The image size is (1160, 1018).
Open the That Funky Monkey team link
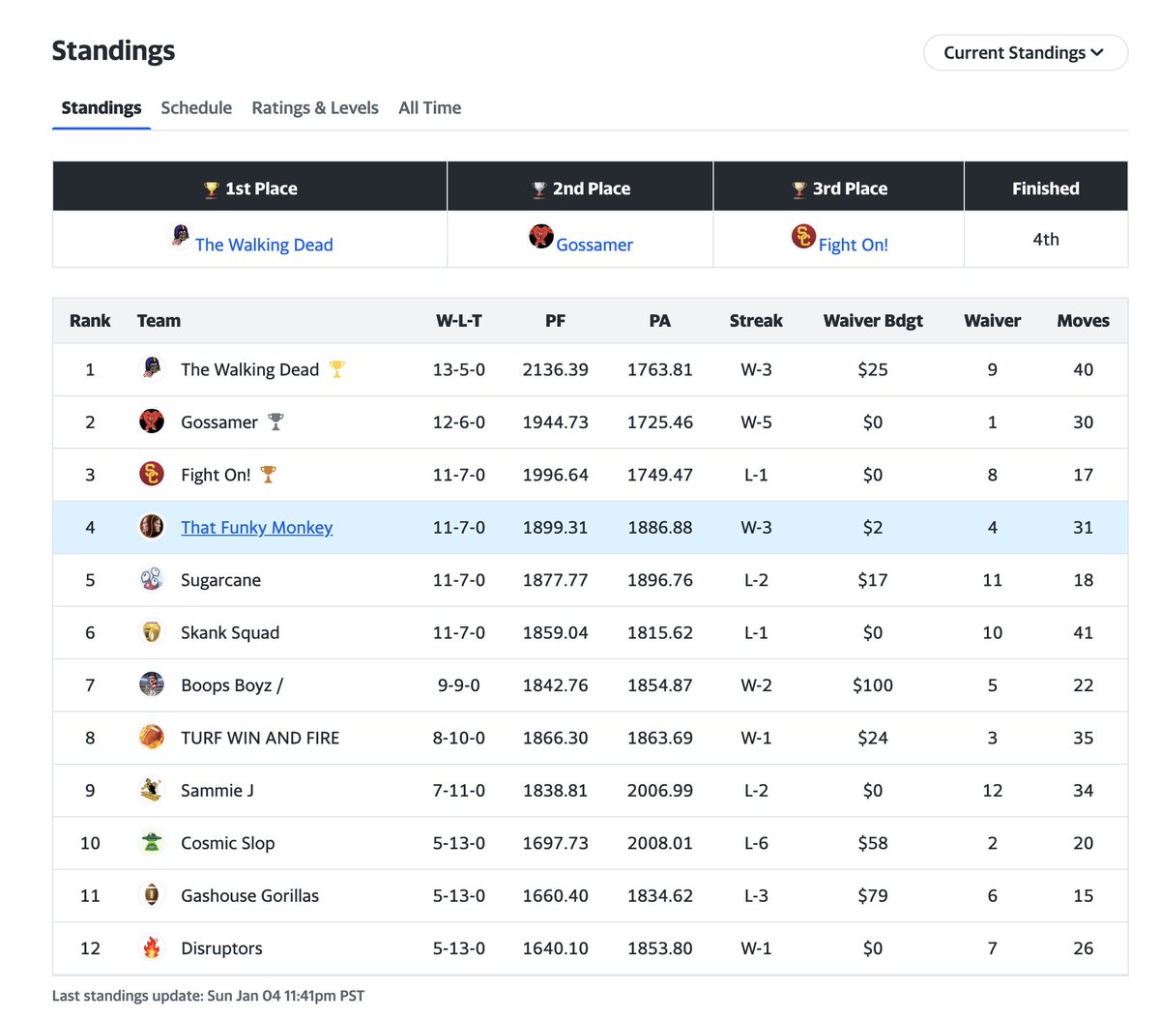256,527
